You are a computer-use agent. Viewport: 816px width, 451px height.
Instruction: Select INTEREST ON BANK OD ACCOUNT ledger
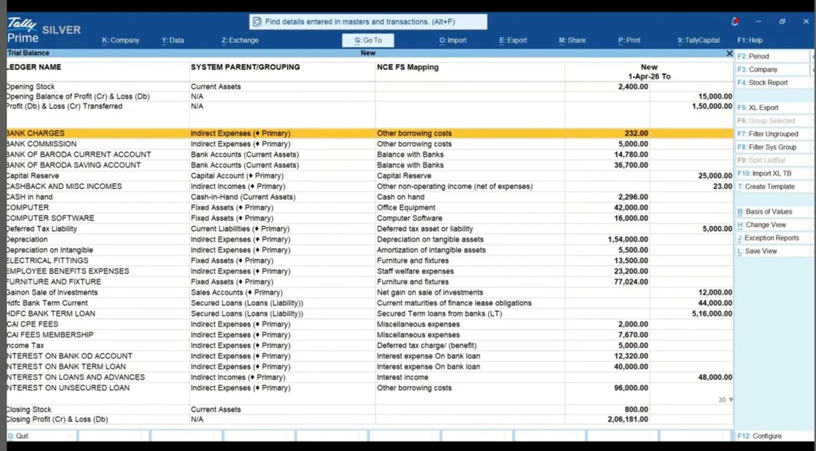click(x=69, y=356)
